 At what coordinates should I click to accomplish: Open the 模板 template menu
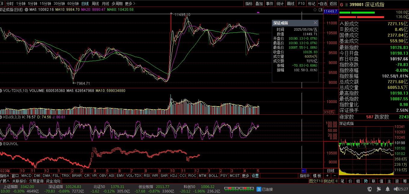coord(317,176)
